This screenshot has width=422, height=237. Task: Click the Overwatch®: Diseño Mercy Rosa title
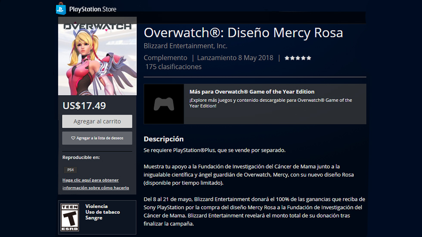[x=243, y=33]
